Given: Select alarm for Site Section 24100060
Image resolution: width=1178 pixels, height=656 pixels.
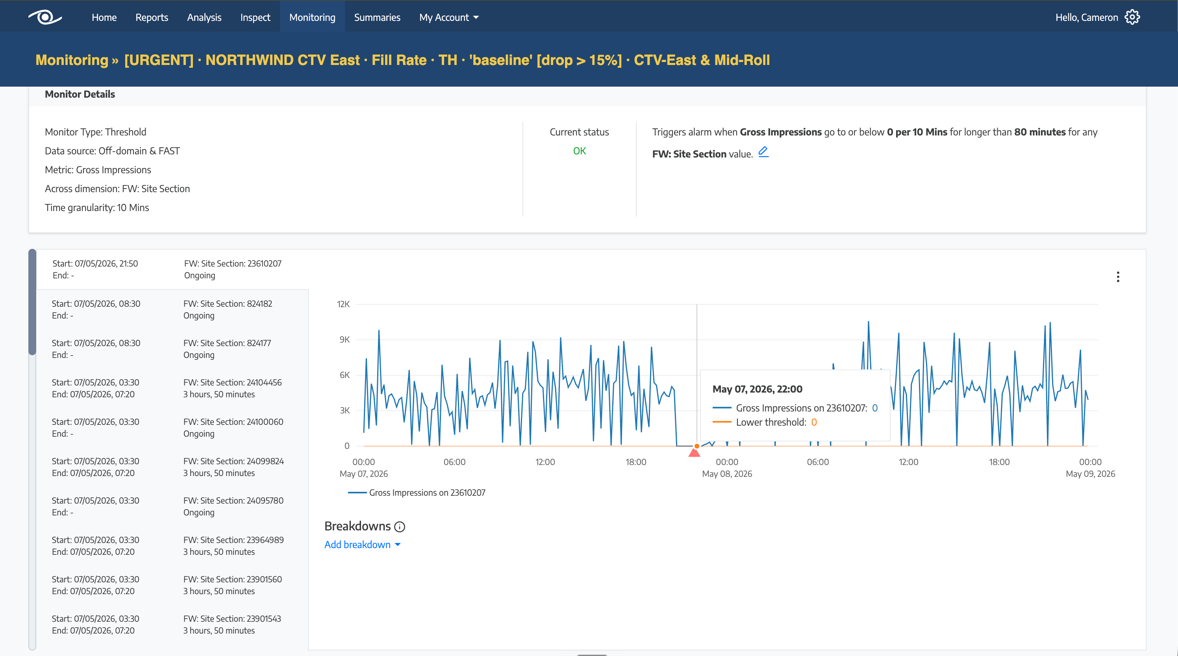Looking at the screenshot, I should (172, 428).
